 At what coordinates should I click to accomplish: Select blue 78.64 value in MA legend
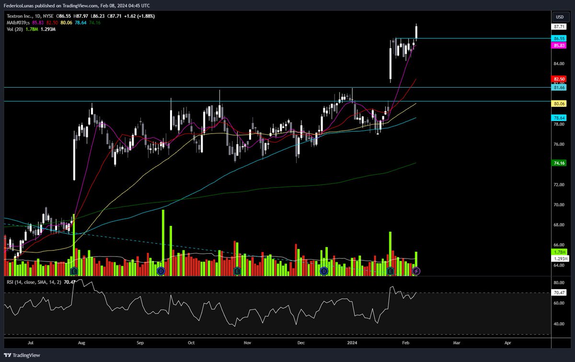(80, 22)
